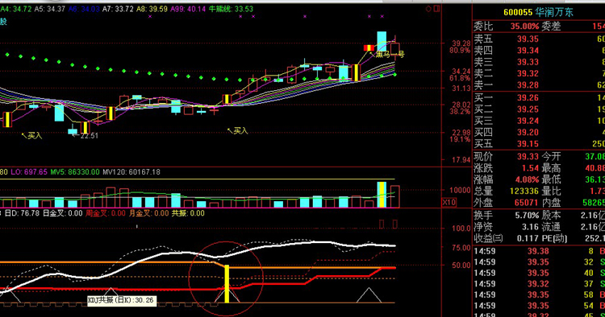Click the 买一 bid row at 39.26
The image size is (605, 317).
tap(539, 97)
